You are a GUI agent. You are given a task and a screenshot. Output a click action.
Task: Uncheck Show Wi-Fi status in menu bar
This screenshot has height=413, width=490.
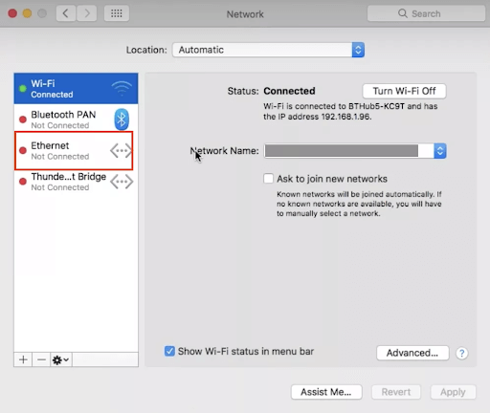[169, 351]
